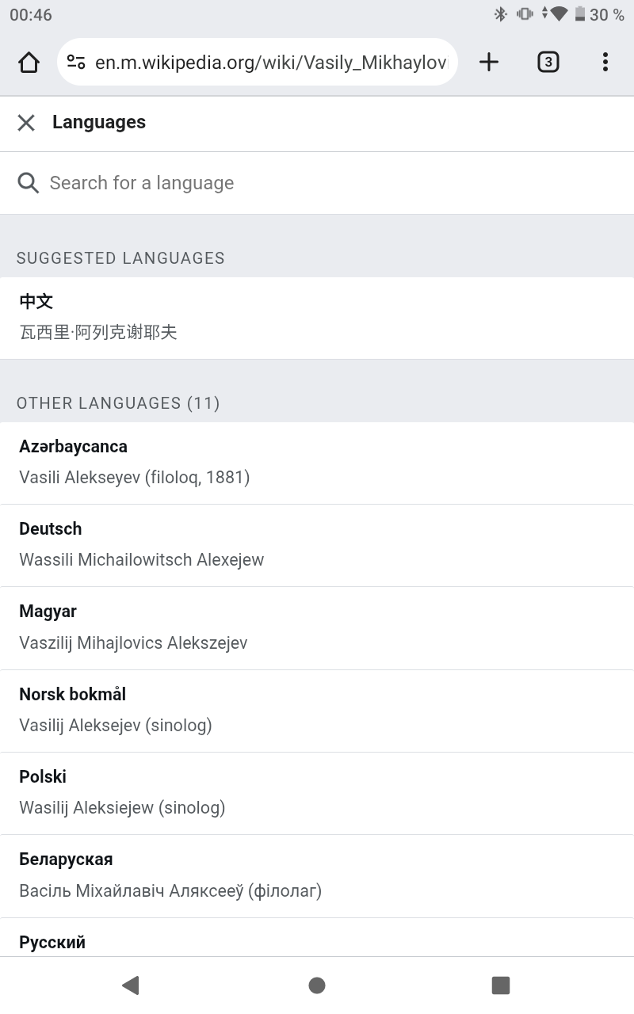
Task: Tap the Android back navigation button
Action: point(131,985)
